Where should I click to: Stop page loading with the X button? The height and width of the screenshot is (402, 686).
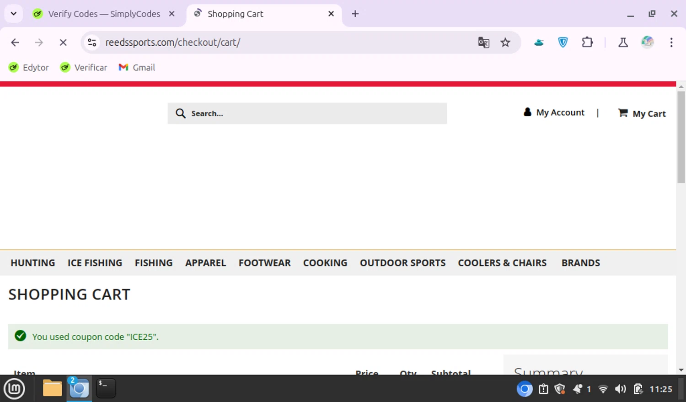[x=63, y=43]
